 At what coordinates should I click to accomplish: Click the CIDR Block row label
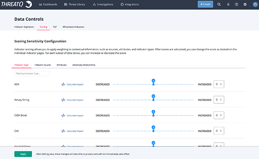(x=20, y=115)
